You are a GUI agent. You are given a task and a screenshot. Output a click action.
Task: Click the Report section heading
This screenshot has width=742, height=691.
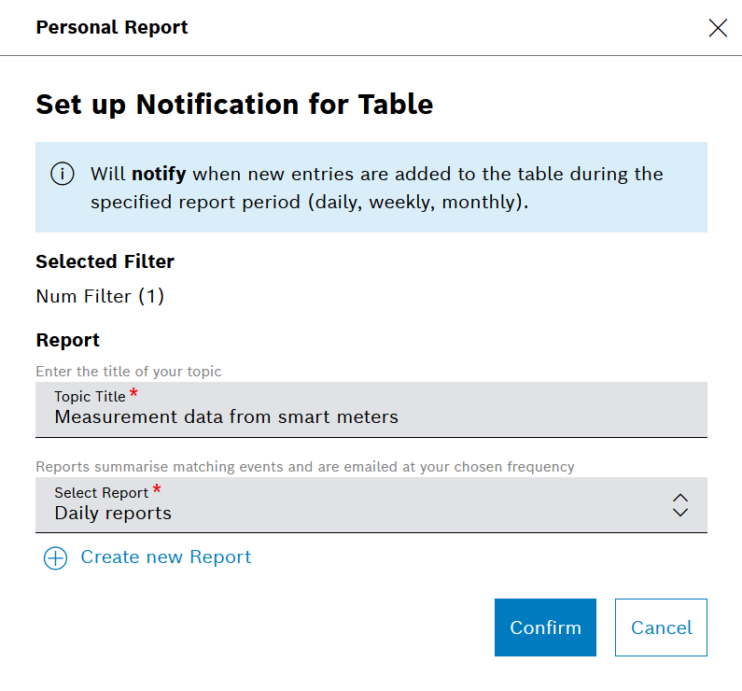click(67, 340)
